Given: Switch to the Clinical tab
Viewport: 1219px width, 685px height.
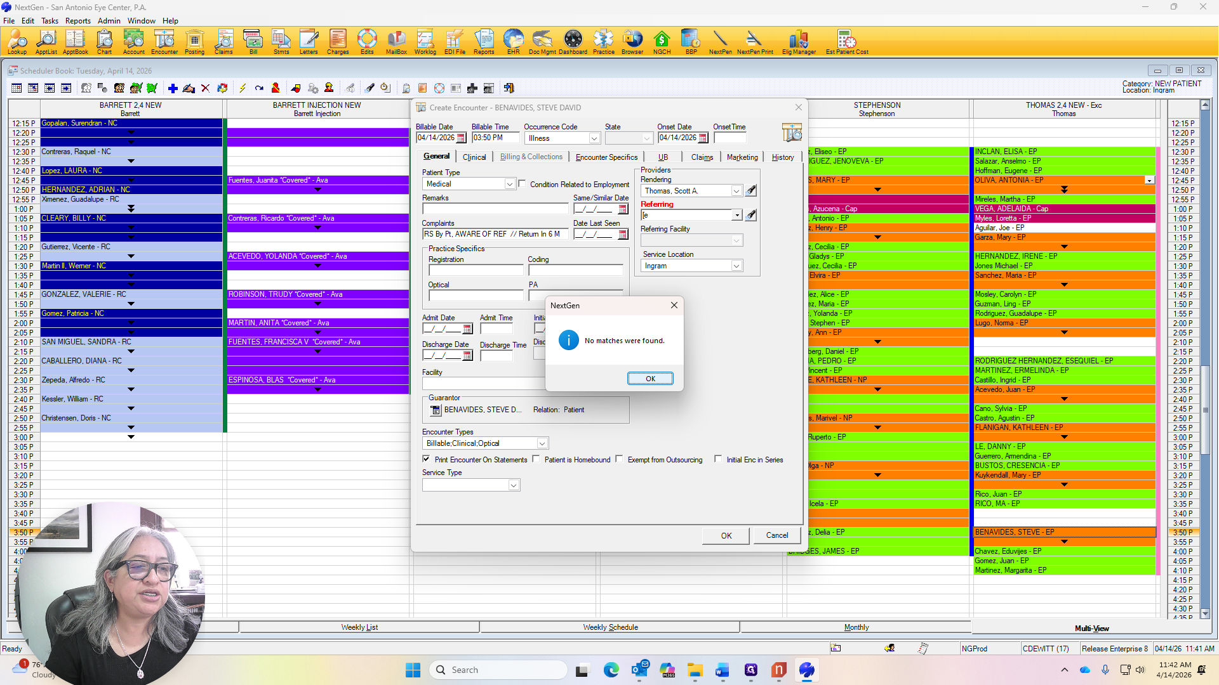Looking at the screenshot, I should (x=474, y=157).
